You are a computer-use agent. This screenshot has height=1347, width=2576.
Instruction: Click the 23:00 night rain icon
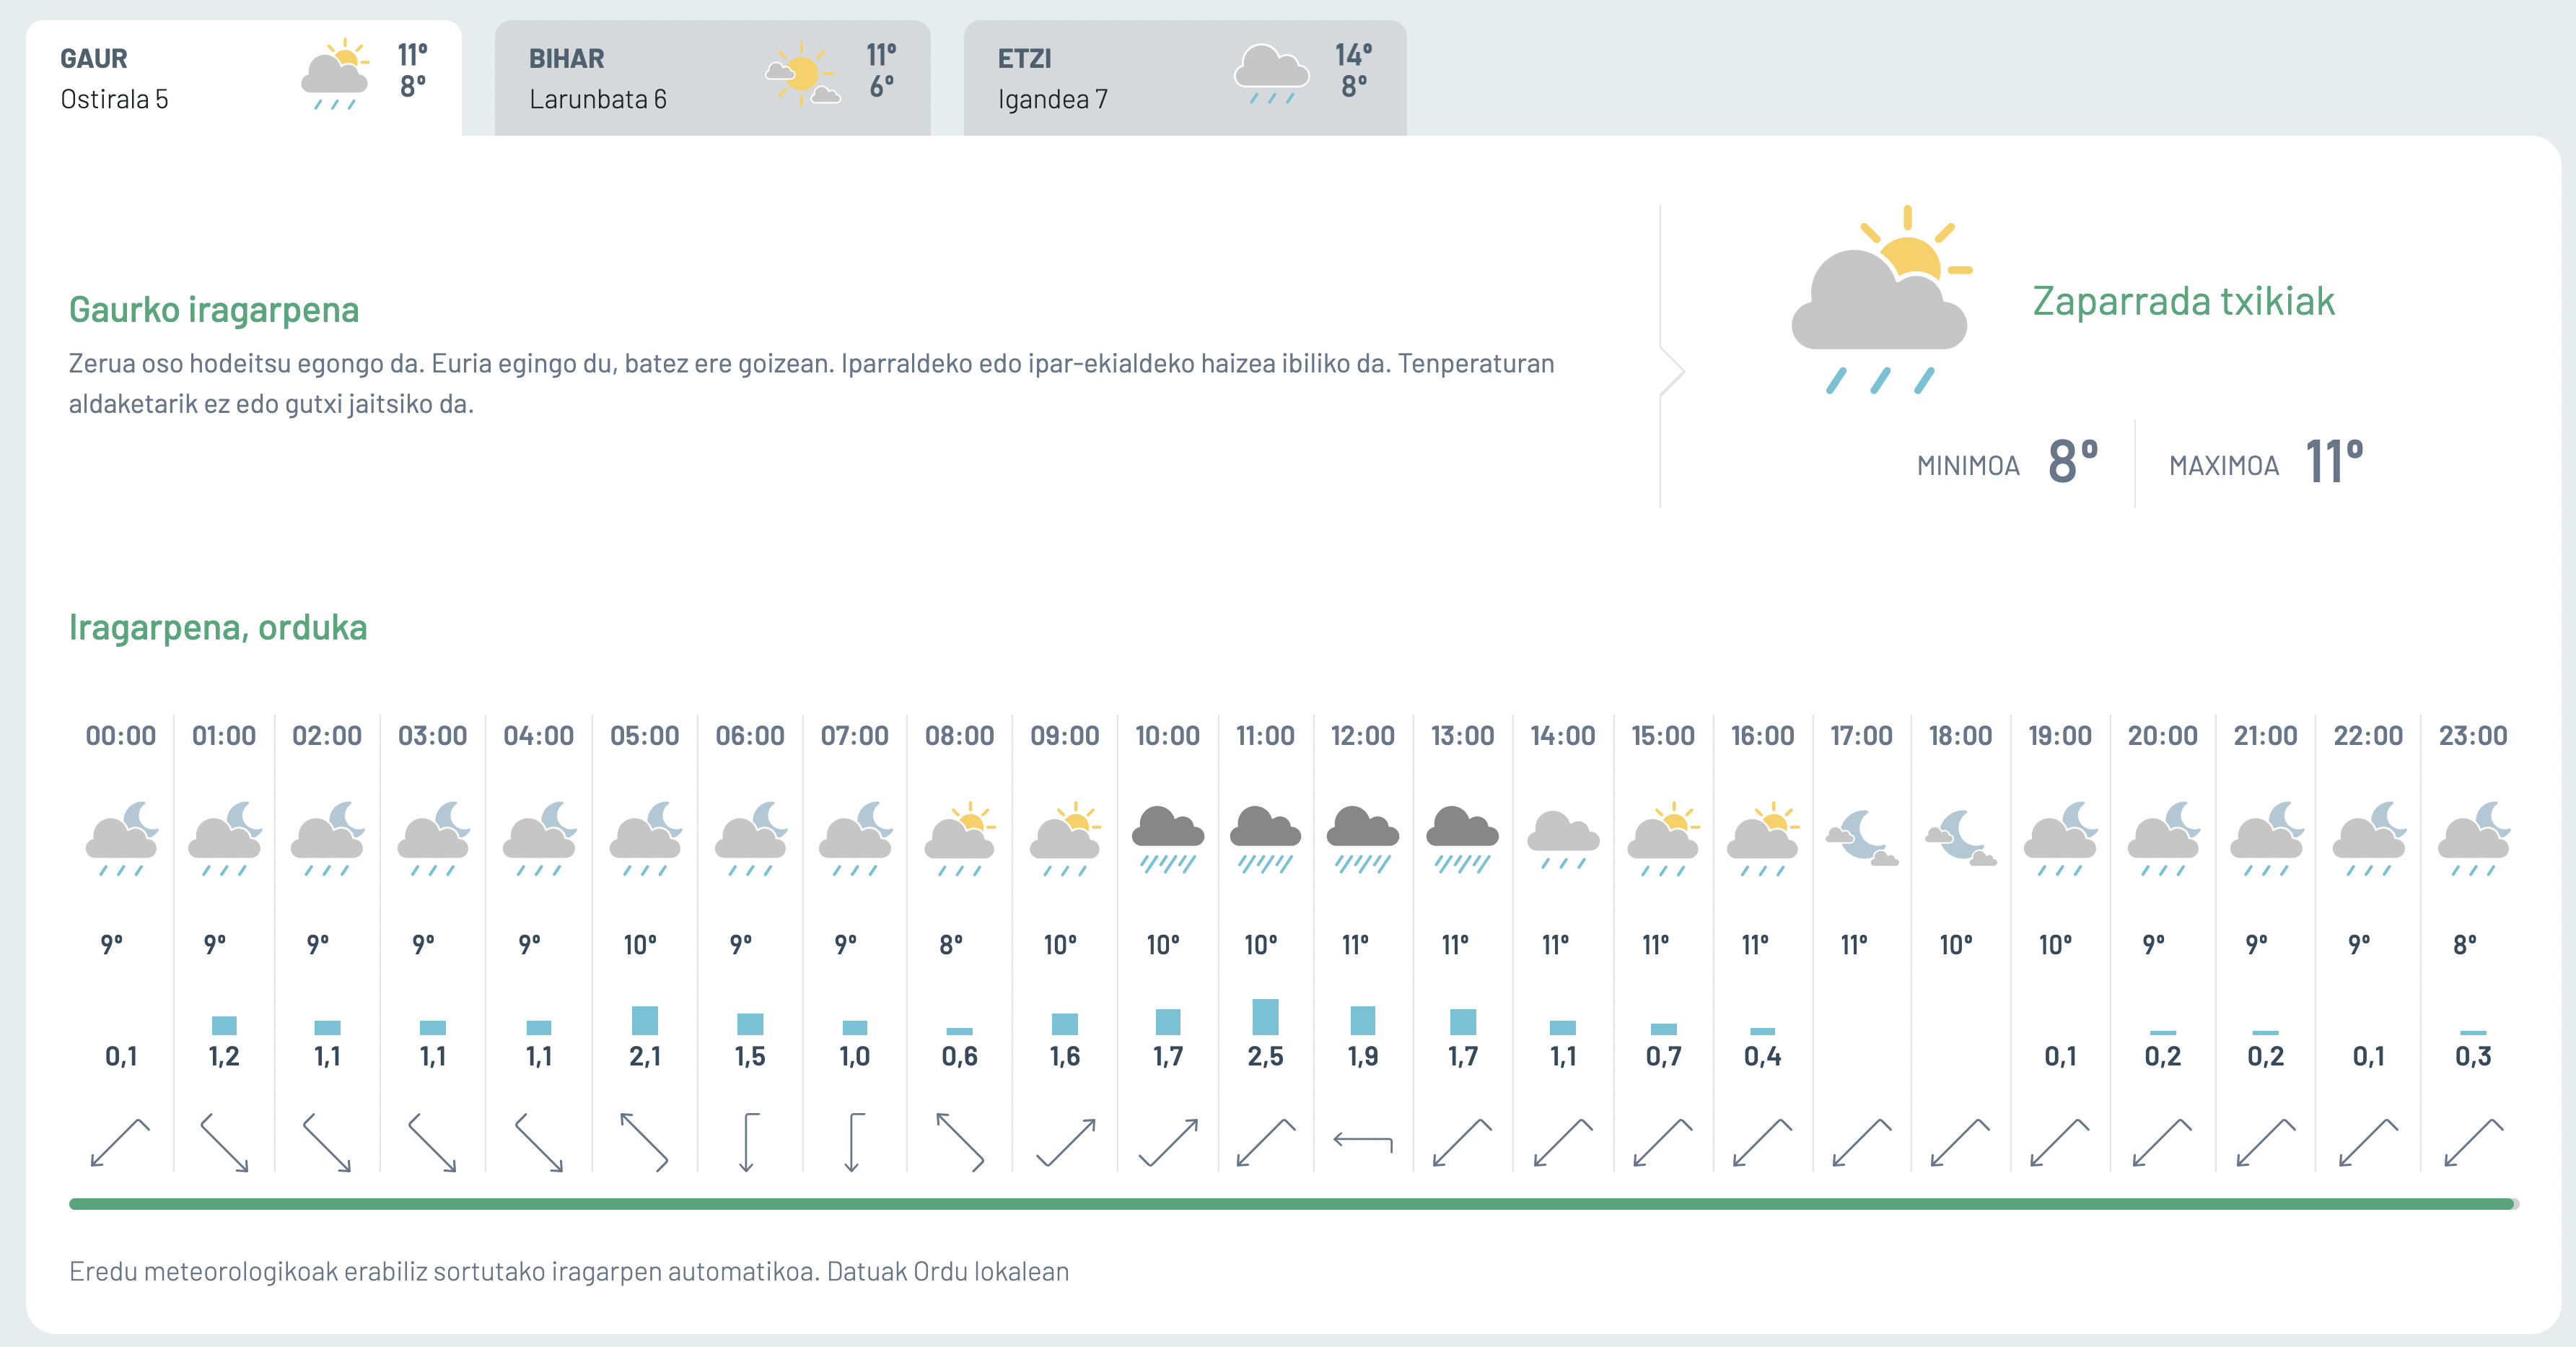click(2473, 839)
